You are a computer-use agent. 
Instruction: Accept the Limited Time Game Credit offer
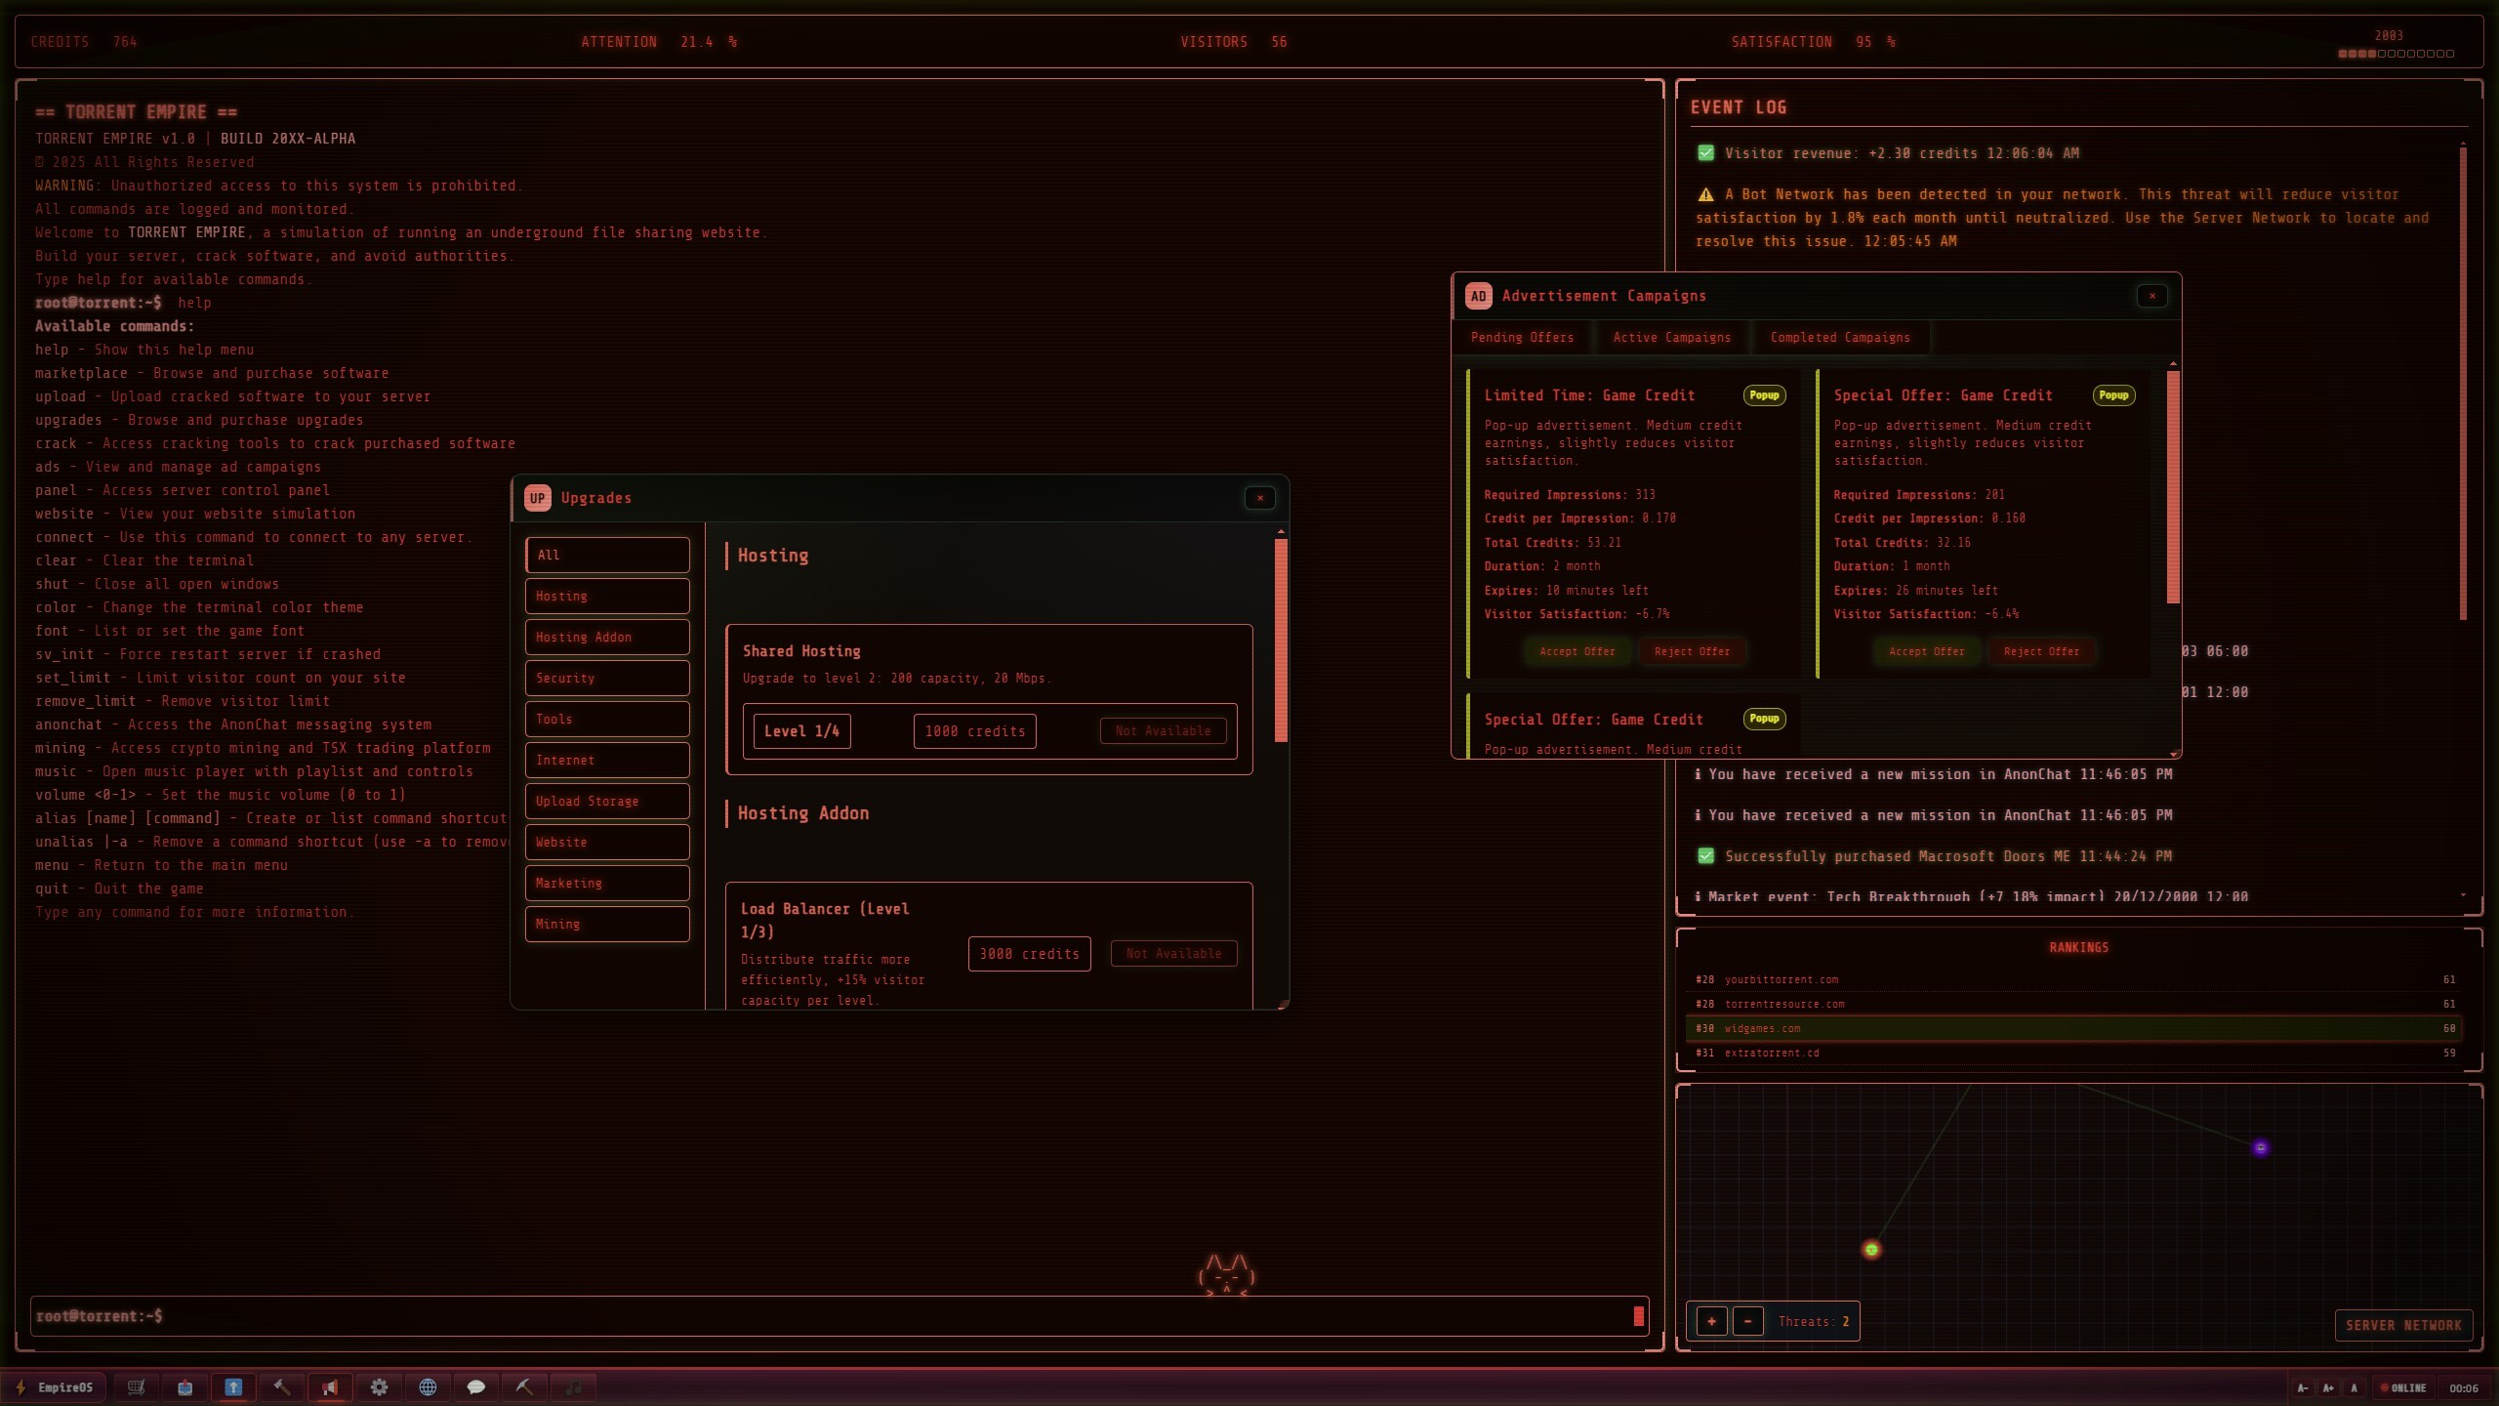(1577, 651)
